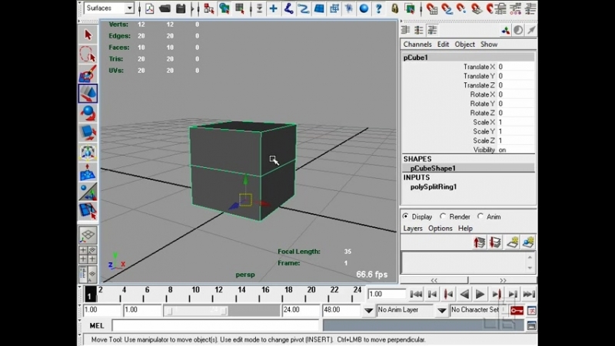Open the Object menu in Channel Box
Viewport: 615px width, 346px height.
pyautogui.click(x=465, y=44)
